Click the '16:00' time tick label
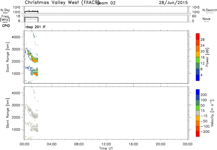The image size is (217, 150). 133,144
